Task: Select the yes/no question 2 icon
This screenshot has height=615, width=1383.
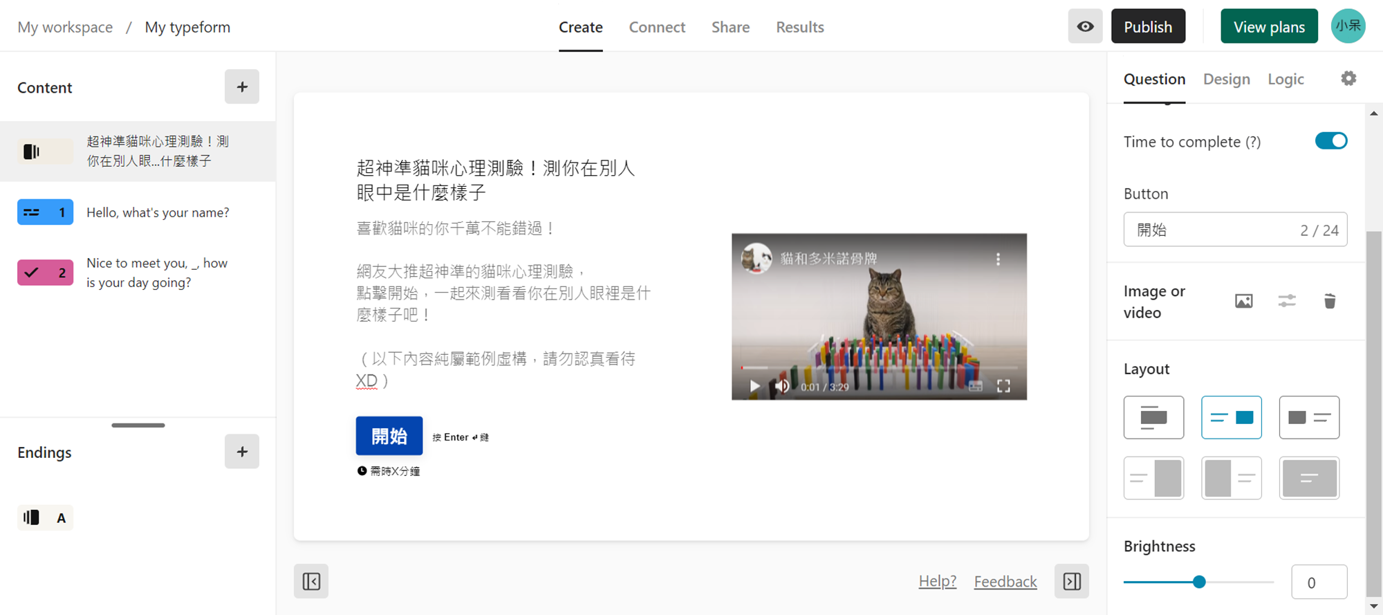Action: (x=45, y=273)
